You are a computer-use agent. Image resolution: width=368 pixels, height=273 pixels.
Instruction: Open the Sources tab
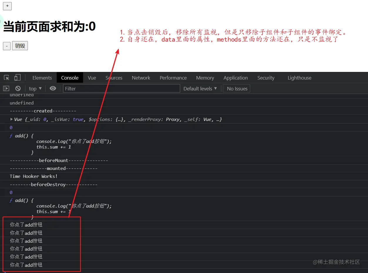[114, 78]
